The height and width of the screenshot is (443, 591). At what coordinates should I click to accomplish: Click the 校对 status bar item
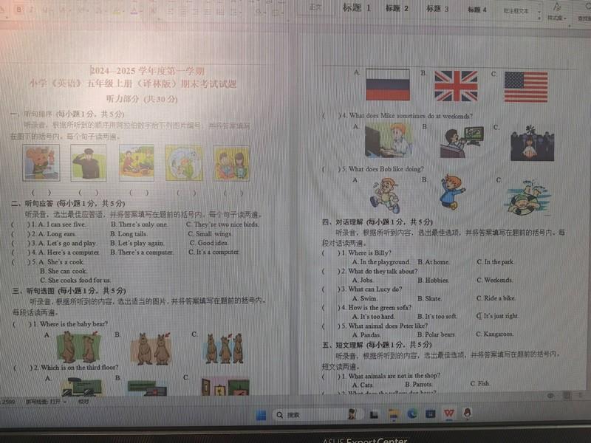[x=83, y=402]
